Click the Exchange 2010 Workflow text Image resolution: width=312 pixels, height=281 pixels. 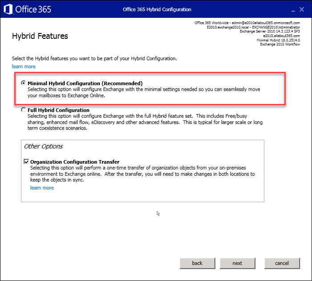(x=280, y=44)
